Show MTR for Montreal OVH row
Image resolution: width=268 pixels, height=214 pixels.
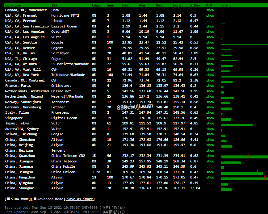pyautogui.click(x=210, y=80)
